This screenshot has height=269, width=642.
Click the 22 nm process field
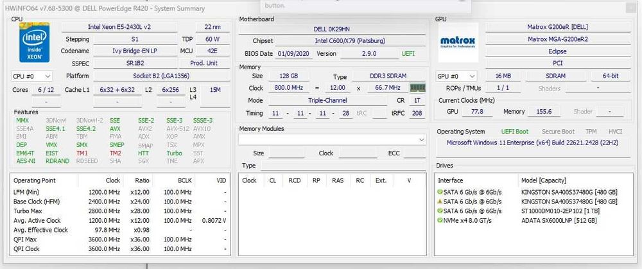(x=212, y=27)
